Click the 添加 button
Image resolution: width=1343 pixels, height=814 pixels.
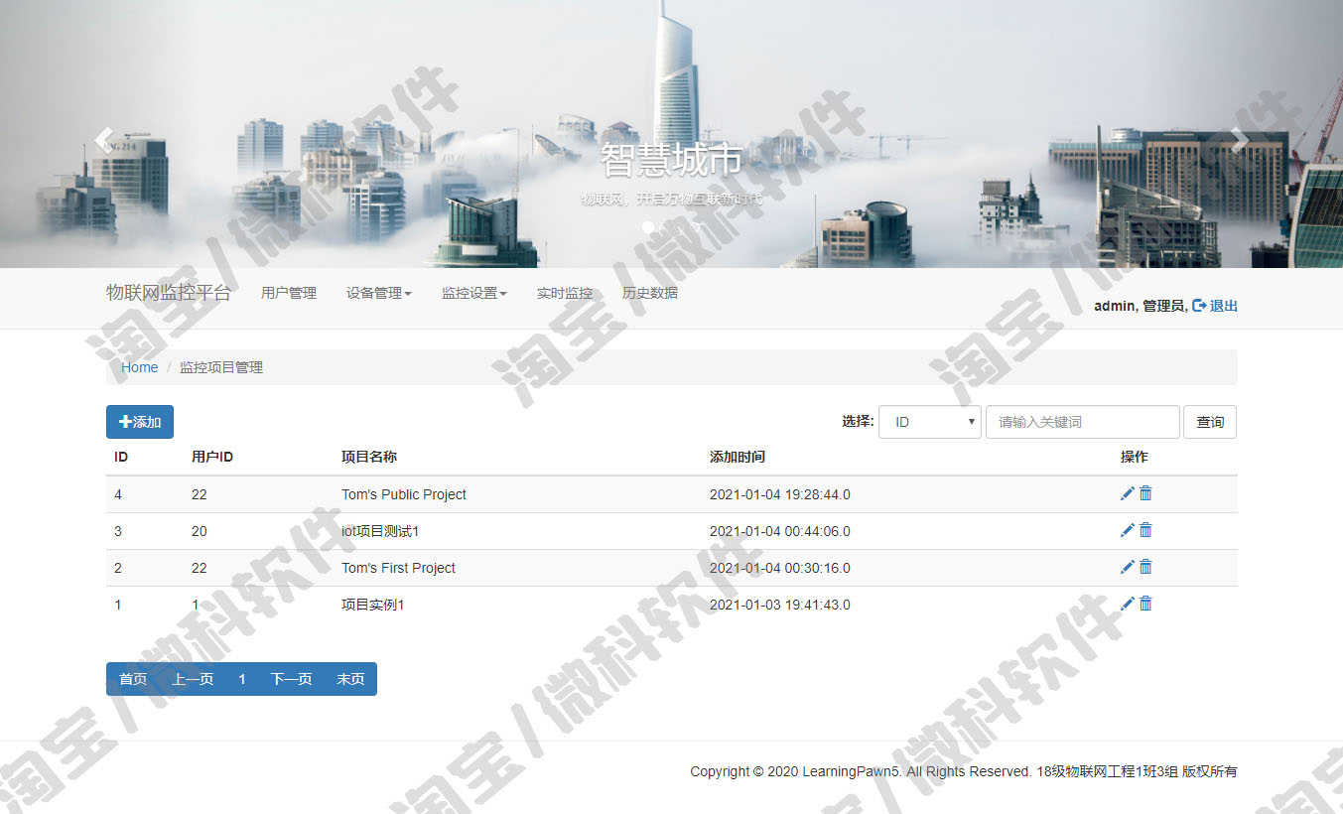click(x=140, y=422)
